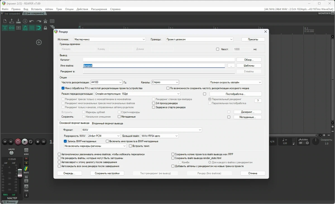The image size is (335, 204).
Task: Uncheck Запись BWF-метаданных
Action: [65, 141]
